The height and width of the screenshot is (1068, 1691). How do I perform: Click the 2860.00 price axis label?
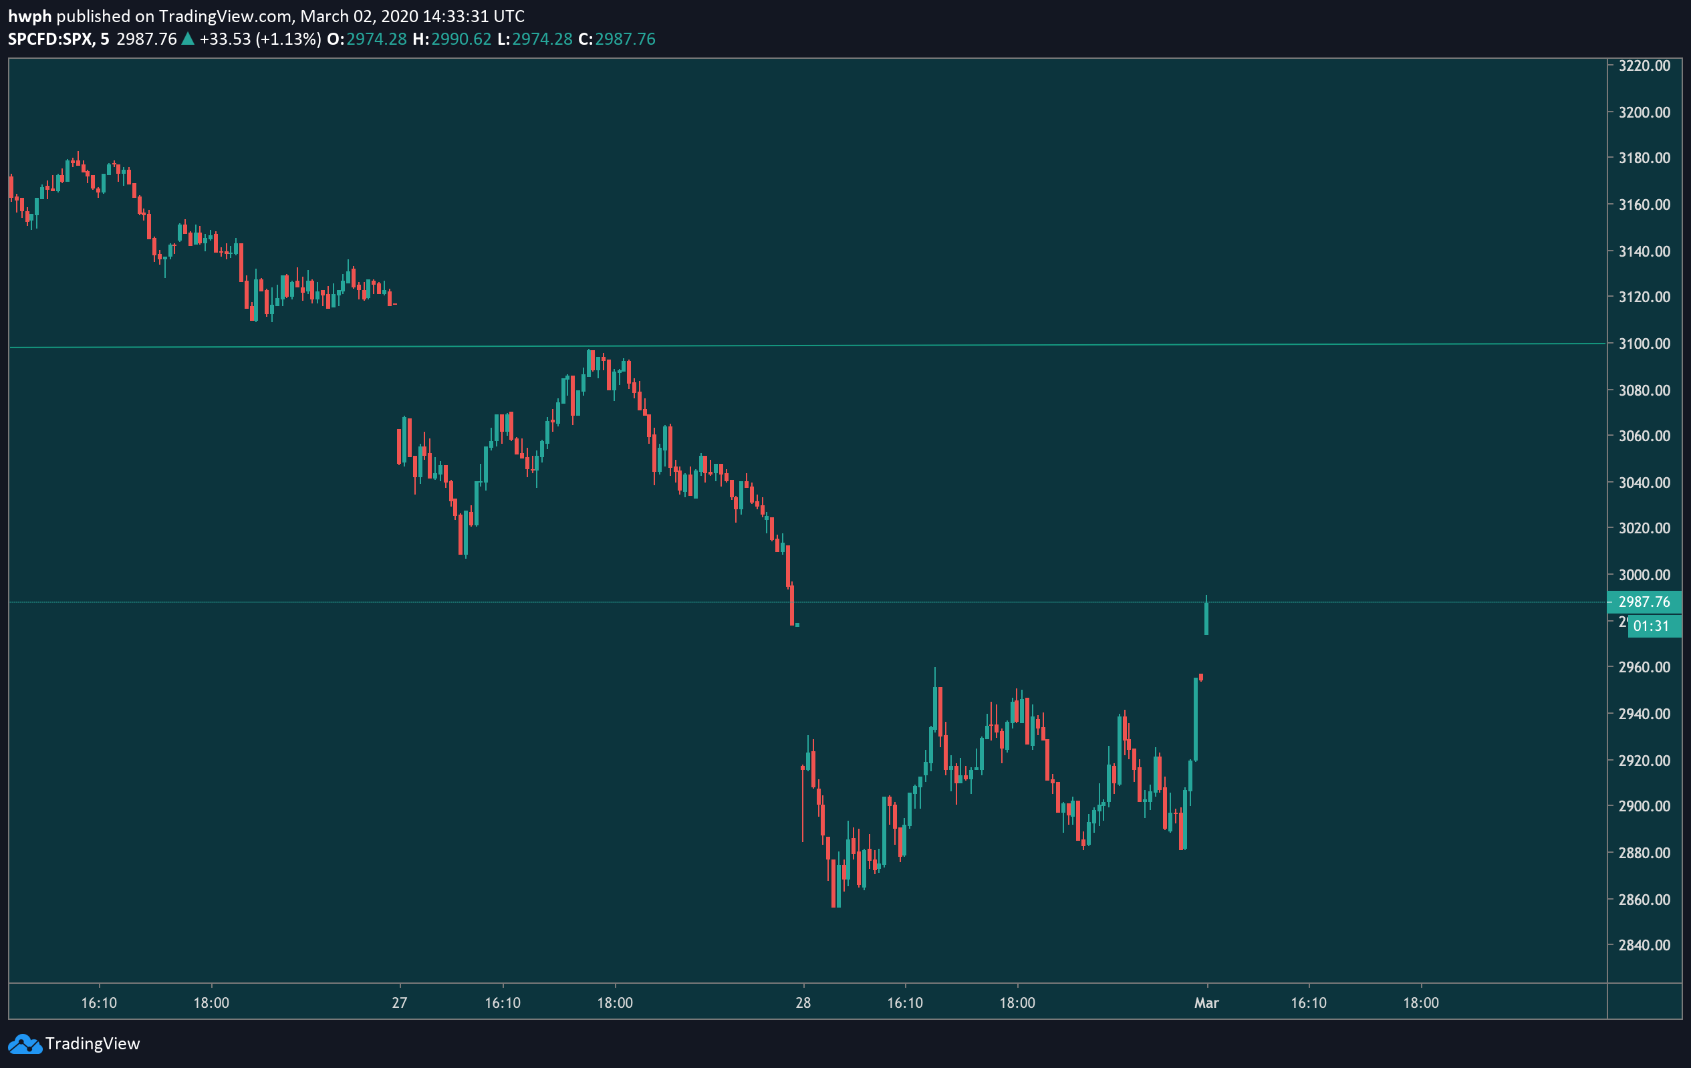pyautogui.click(x=1644, y=900)
